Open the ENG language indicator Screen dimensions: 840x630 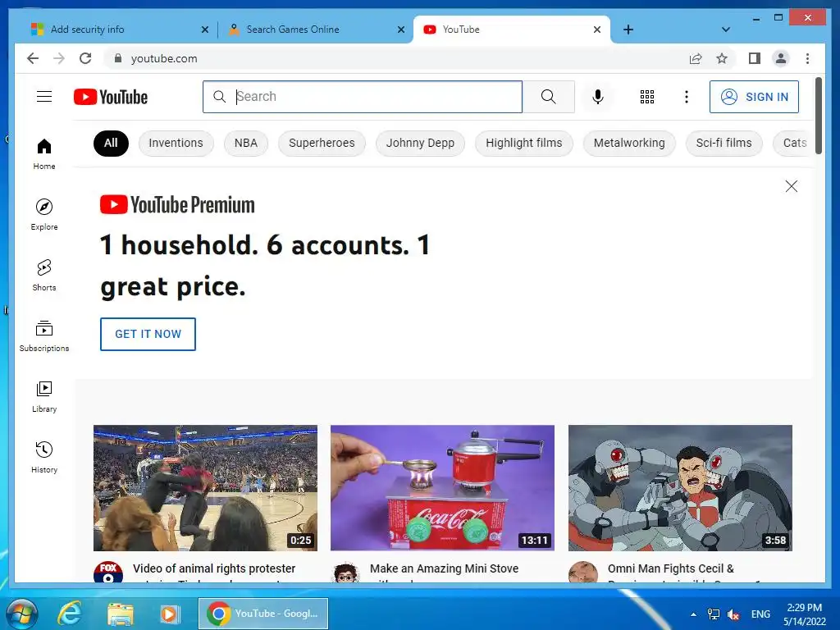pyautogui.click(x=760, y=614)
